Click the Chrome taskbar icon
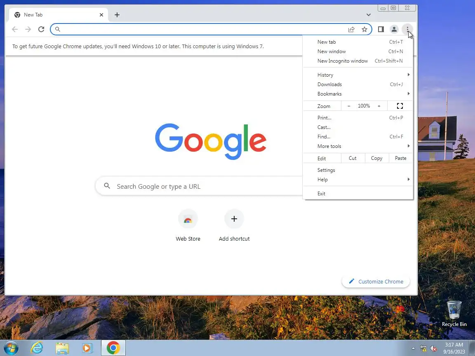The height and width of the screenshot is (356, 475). point(113,348)
